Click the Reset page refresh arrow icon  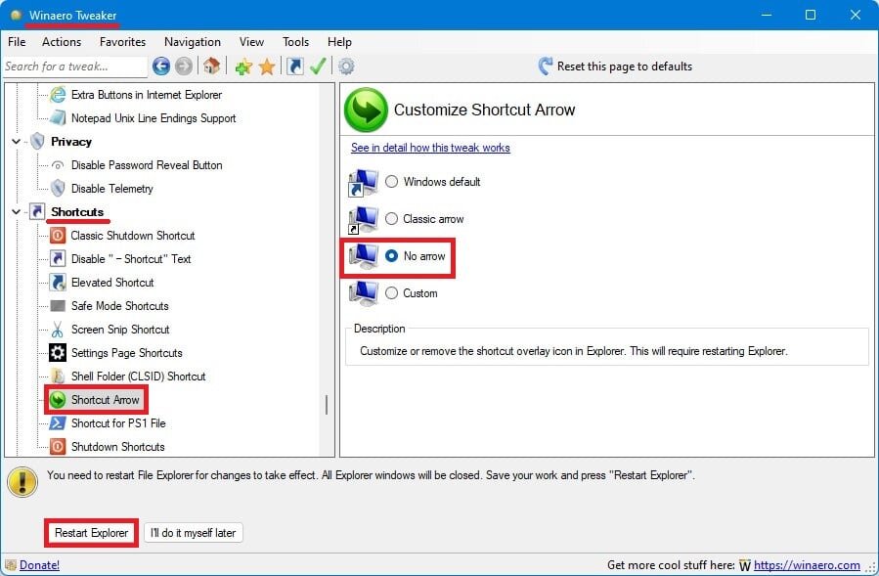(545, 66)
